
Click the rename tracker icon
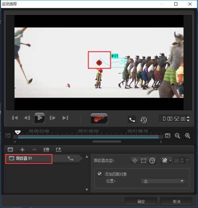[46, 150]
